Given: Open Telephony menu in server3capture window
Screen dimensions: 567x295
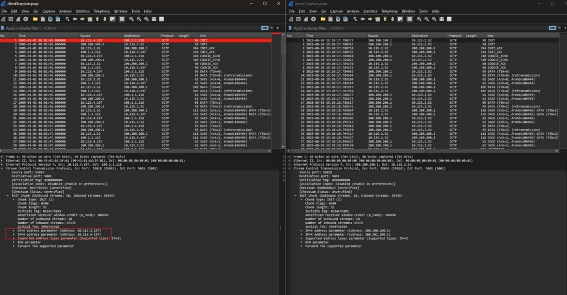Looking at the screenshot, I should click(x=390, y=11).
